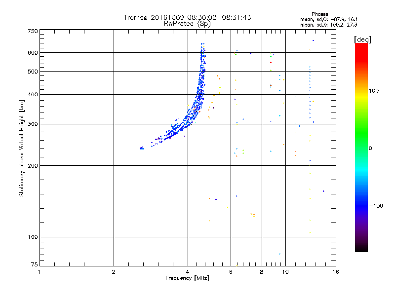395x296 pixels.
Task: Click the x-axis tick label '4'
Action: [x=188, y=272]
